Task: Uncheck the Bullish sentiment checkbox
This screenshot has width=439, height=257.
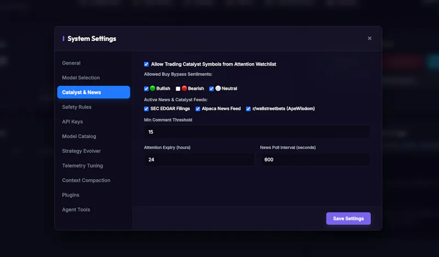Action: tap(146, 89)
